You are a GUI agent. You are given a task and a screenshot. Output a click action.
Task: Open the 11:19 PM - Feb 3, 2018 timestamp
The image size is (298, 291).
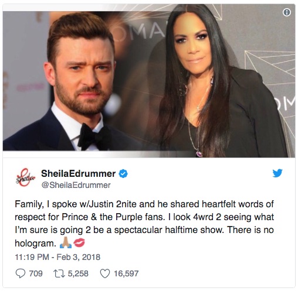tap(57, 257)
